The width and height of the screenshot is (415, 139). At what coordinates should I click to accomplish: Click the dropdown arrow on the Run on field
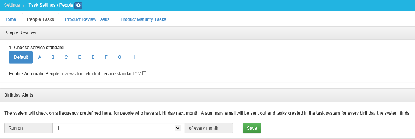(178, 128)
